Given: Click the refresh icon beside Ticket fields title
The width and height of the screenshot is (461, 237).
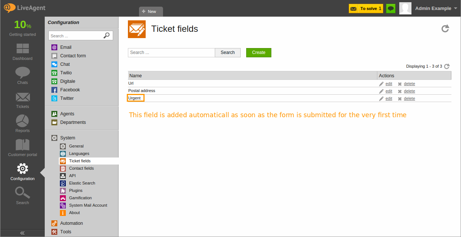Looking at the screenshot, I should [445, 28].
